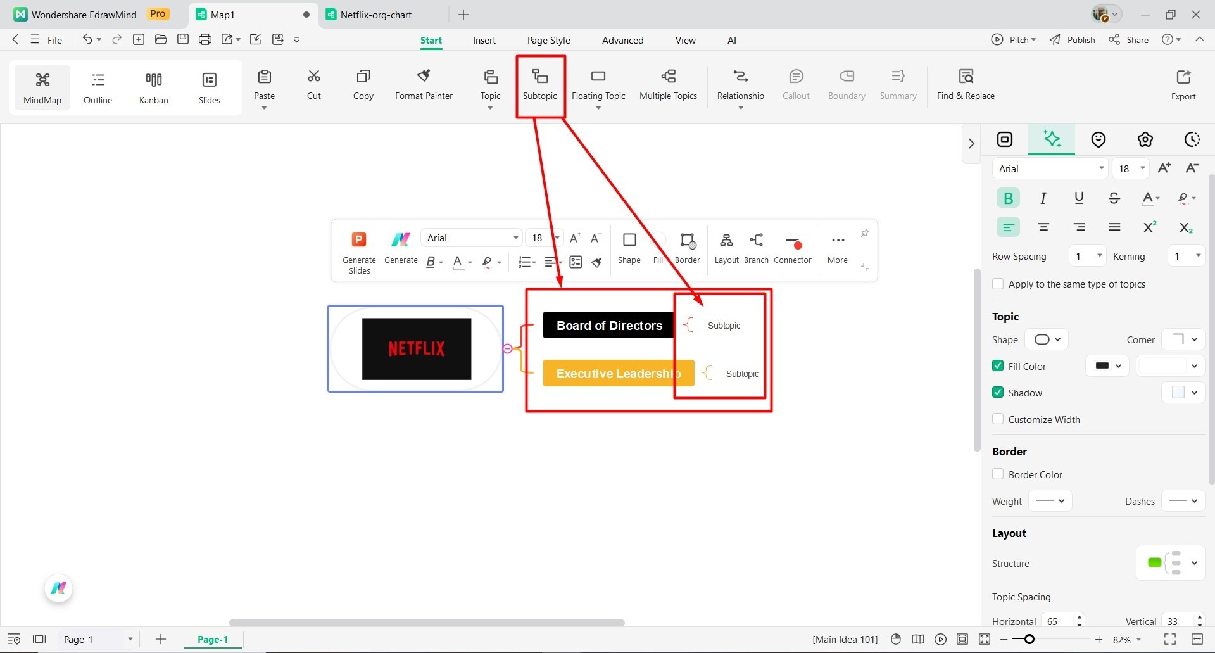Image resolution: width=1215 pixels, height=653 pixels.
Task: Add a Subtopic from the ribbon
Action: 540,85
